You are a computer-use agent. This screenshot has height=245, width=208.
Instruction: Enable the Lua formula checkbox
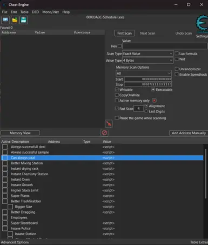pos(177,54)
